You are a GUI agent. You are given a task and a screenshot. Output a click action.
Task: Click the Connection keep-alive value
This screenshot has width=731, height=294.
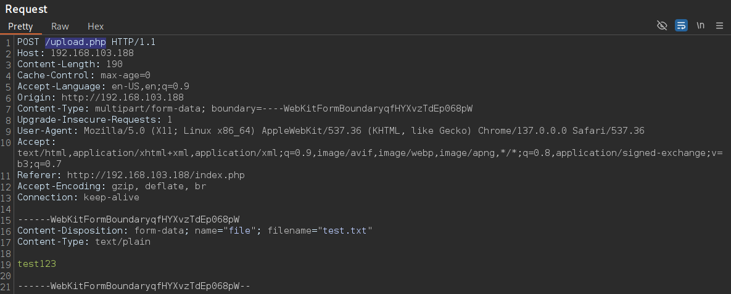[112, 198]
